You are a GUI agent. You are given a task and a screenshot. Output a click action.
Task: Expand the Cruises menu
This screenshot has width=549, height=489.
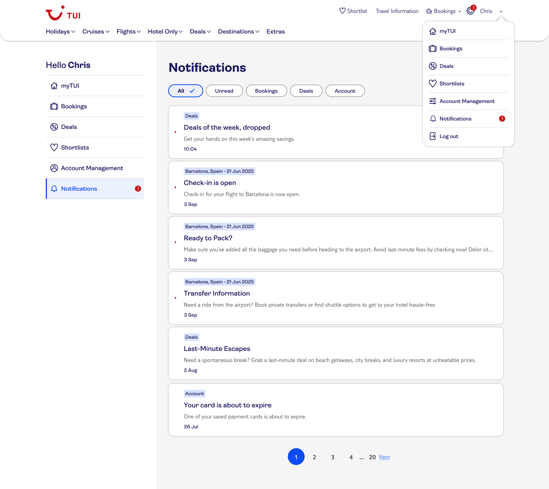(96, 32)
